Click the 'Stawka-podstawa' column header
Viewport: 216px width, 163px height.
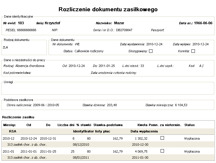coord(108,125)
